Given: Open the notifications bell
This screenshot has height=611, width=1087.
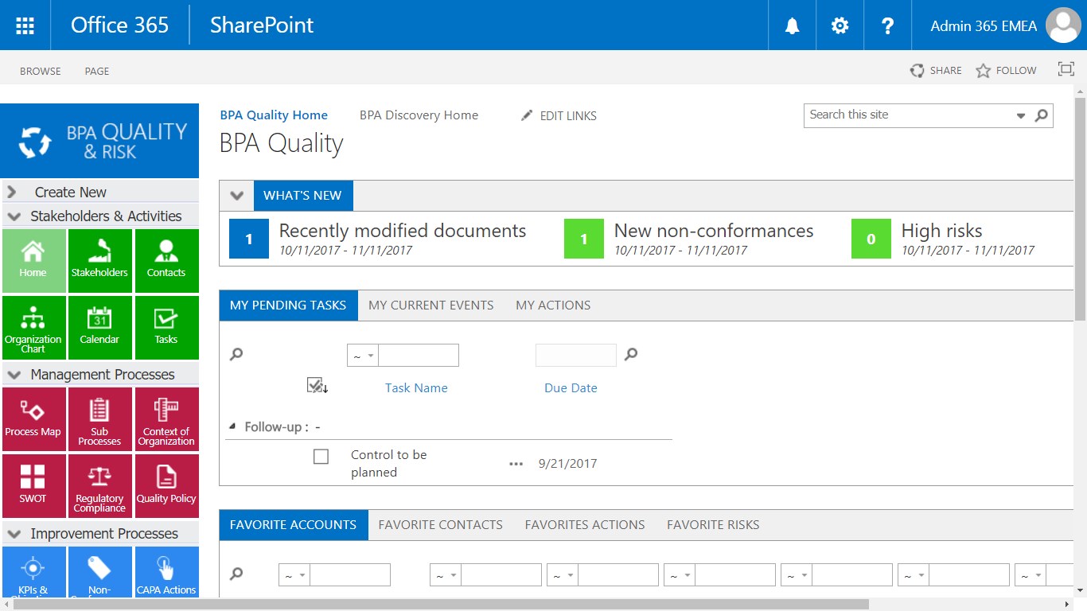Looking at the screenshot, I should [x=792, y=25].
